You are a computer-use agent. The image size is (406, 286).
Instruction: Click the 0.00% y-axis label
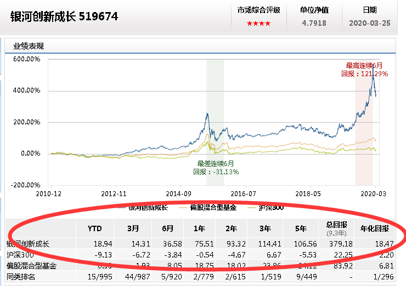(31, 153)
